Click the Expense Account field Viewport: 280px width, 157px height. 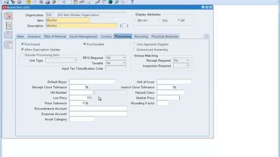point(98,114)
